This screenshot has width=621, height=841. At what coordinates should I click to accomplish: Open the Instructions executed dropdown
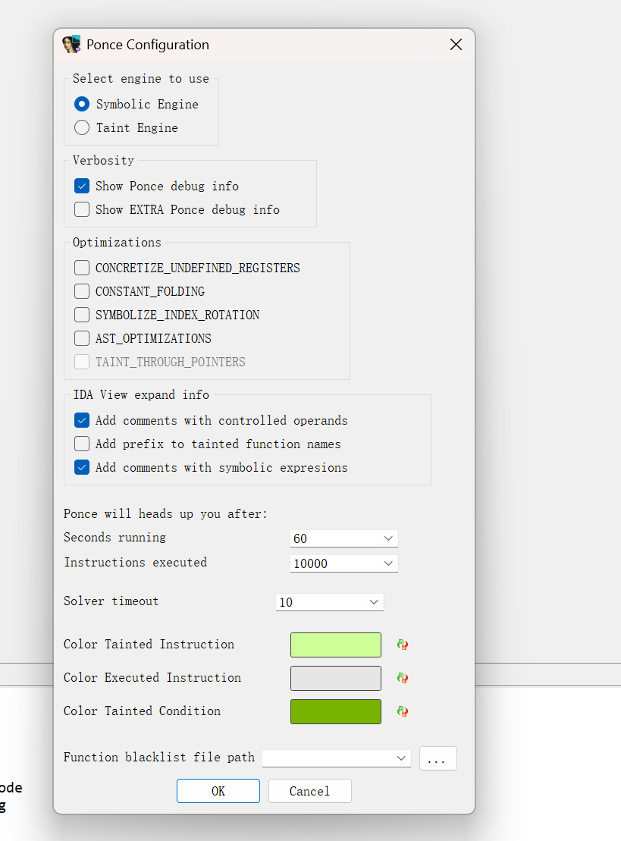388,563
